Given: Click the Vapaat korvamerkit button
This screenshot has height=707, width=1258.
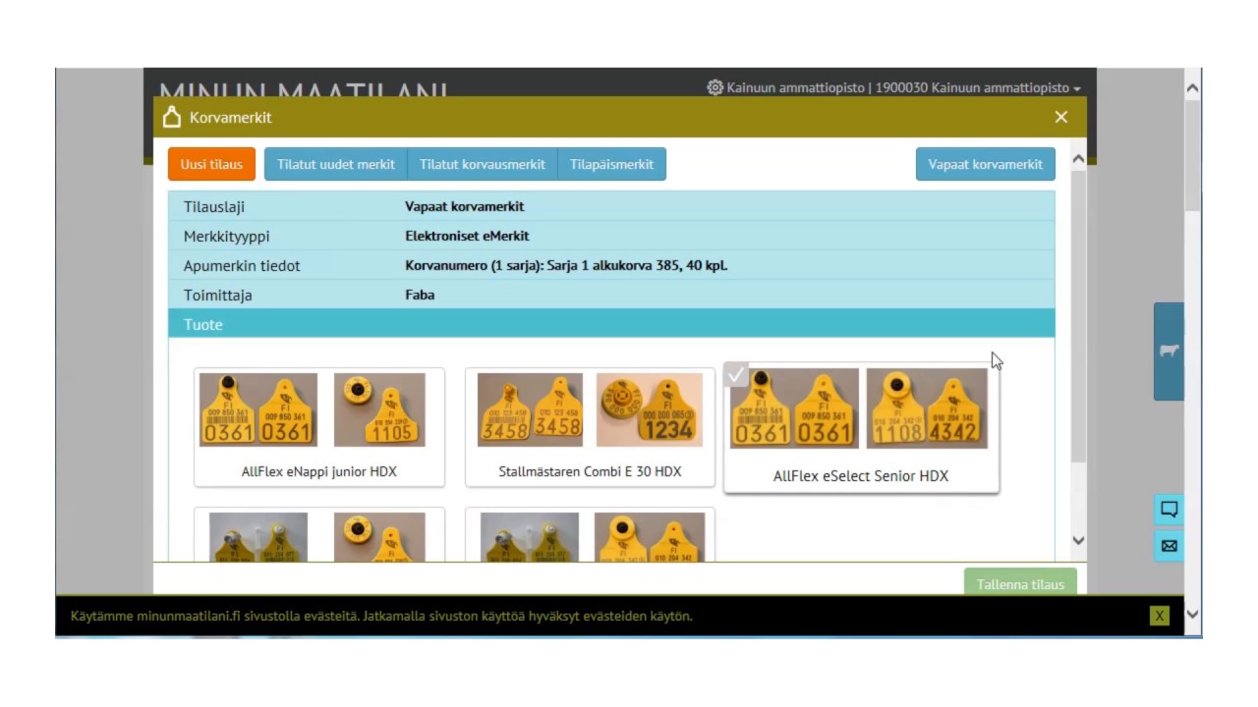Looking at the screenshot, I should coord(986,164).
